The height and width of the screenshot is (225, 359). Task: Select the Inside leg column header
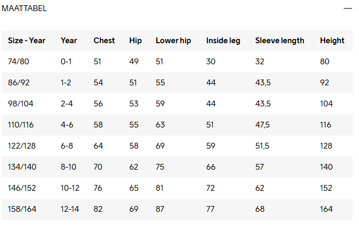point(223,41)
